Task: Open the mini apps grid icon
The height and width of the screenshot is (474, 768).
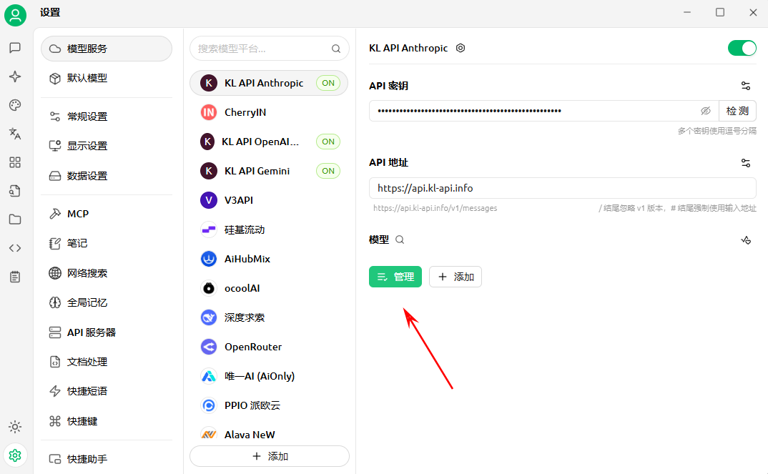Action: click(15, 162)
